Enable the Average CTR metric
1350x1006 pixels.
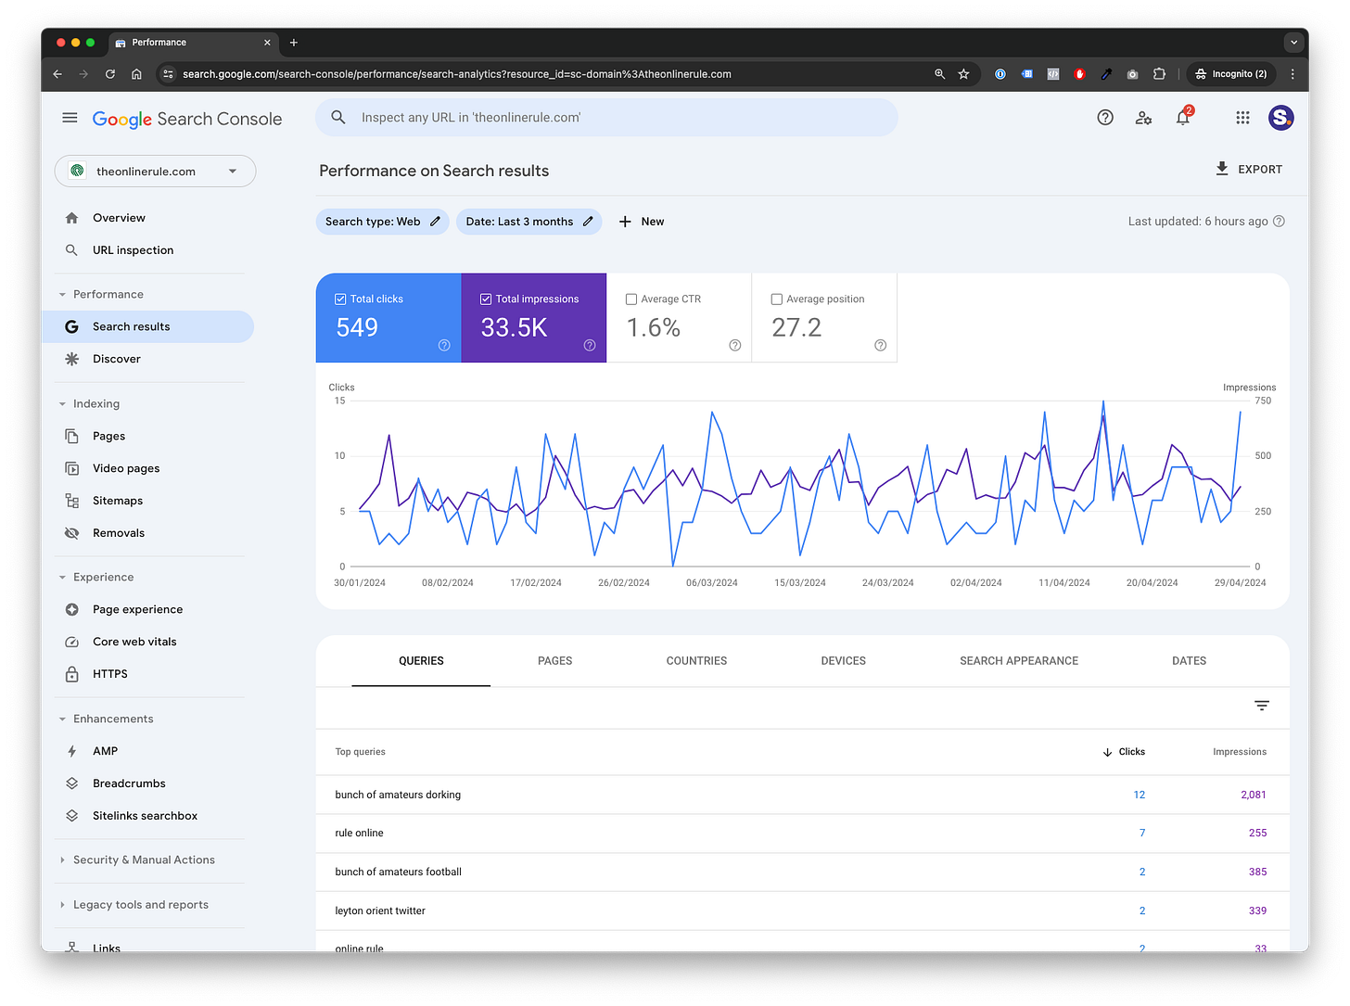click(x=631, y=299)
